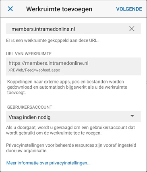Click the 'Als u doorgaat' notice line
The width and height of the screenshot is (147, 172).
click(70, 127)
